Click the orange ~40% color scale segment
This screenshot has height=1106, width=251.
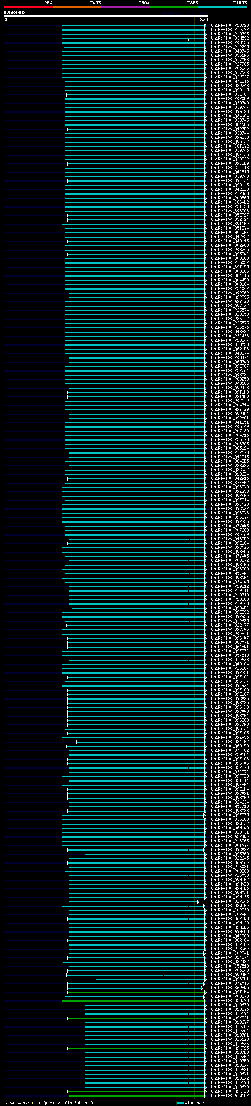click(x=77, y=7)
